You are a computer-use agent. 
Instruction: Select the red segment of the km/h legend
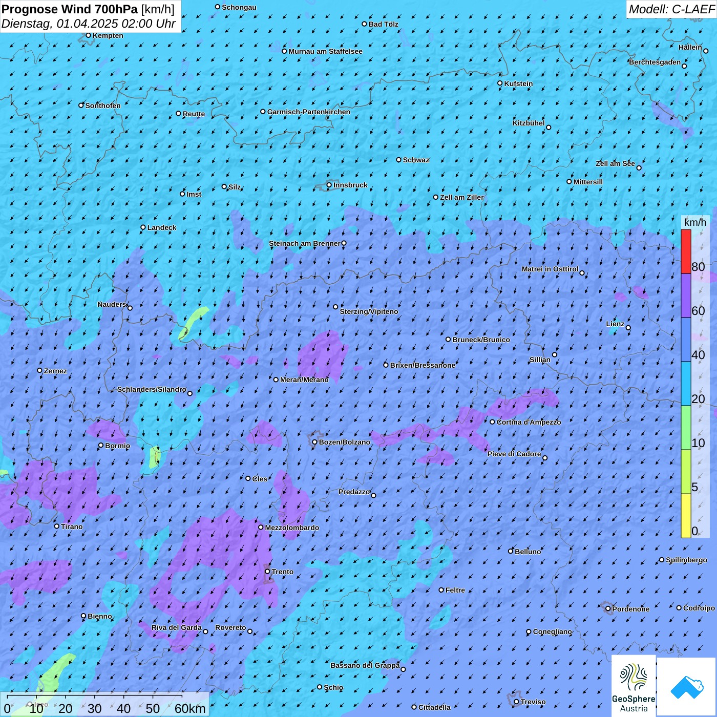coord(686,251)
